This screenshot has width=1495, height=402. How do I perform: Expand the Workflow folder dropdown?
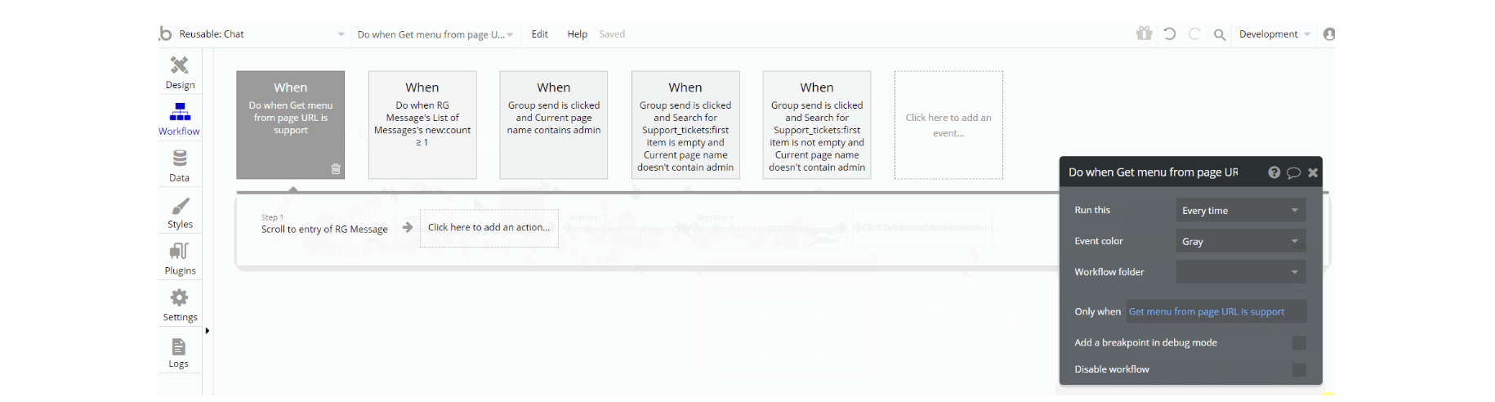[1240, 272]
